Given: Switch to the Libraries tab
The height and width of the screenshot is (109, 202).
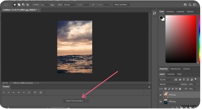Looking at the screenshot, I should 186,69.
